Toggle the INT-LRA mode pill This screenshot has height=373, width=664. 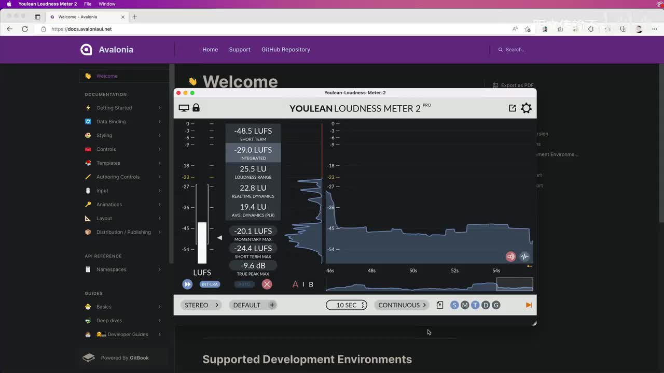click(210, 284)
